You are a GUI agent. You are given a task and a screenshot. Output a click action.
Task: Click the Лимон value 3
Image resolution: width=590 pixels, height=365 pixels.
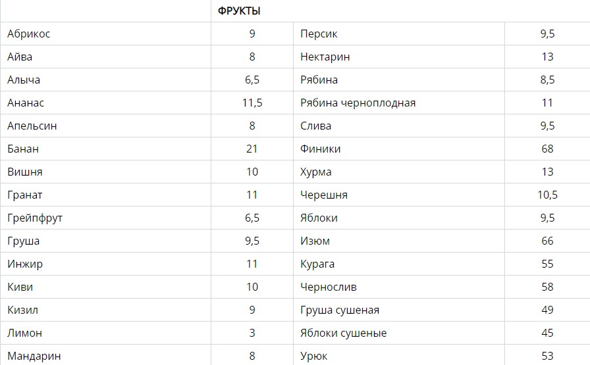[252, 333]
